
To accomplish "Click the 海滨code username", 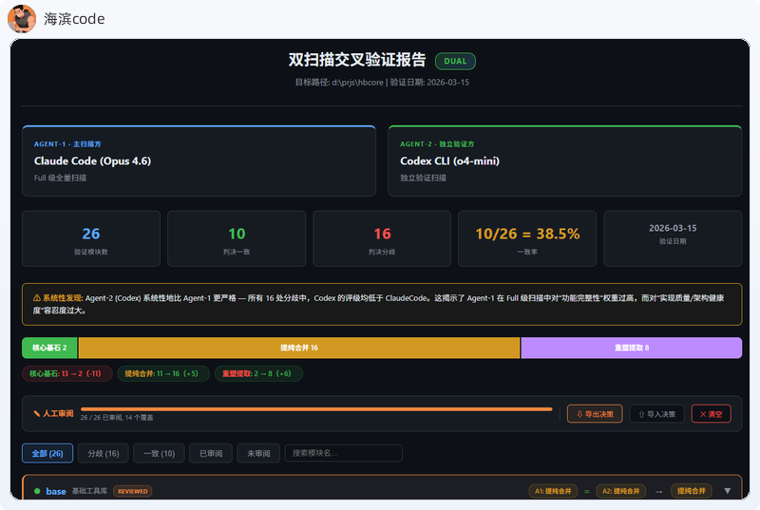I will click(74, 19).
